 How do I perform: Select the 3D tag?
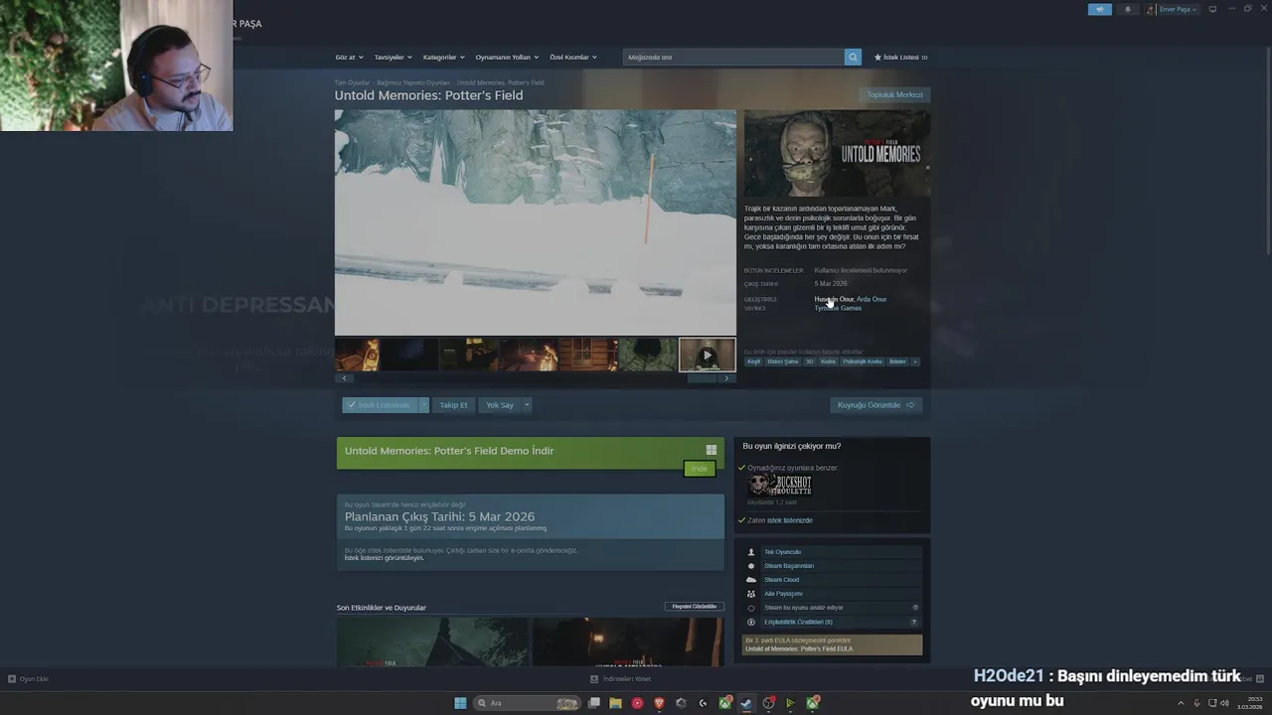[x=809, y=361]
